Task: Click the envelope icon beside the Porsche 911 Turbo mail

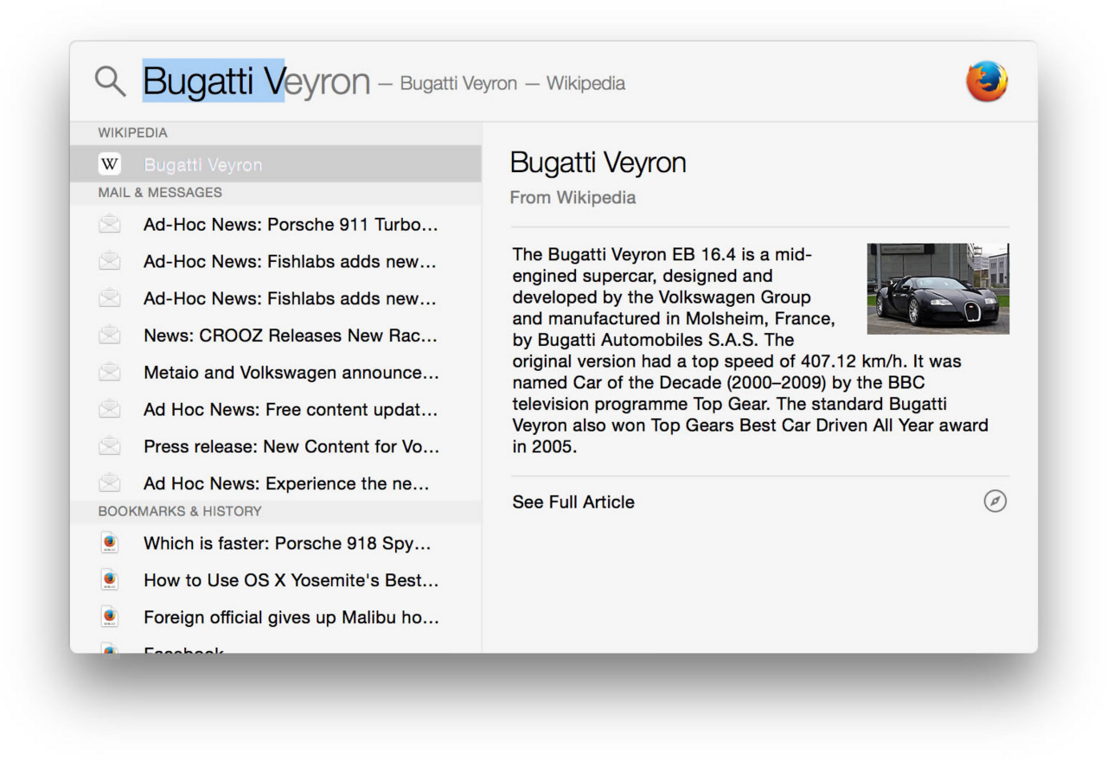Action: pos(109,223)
